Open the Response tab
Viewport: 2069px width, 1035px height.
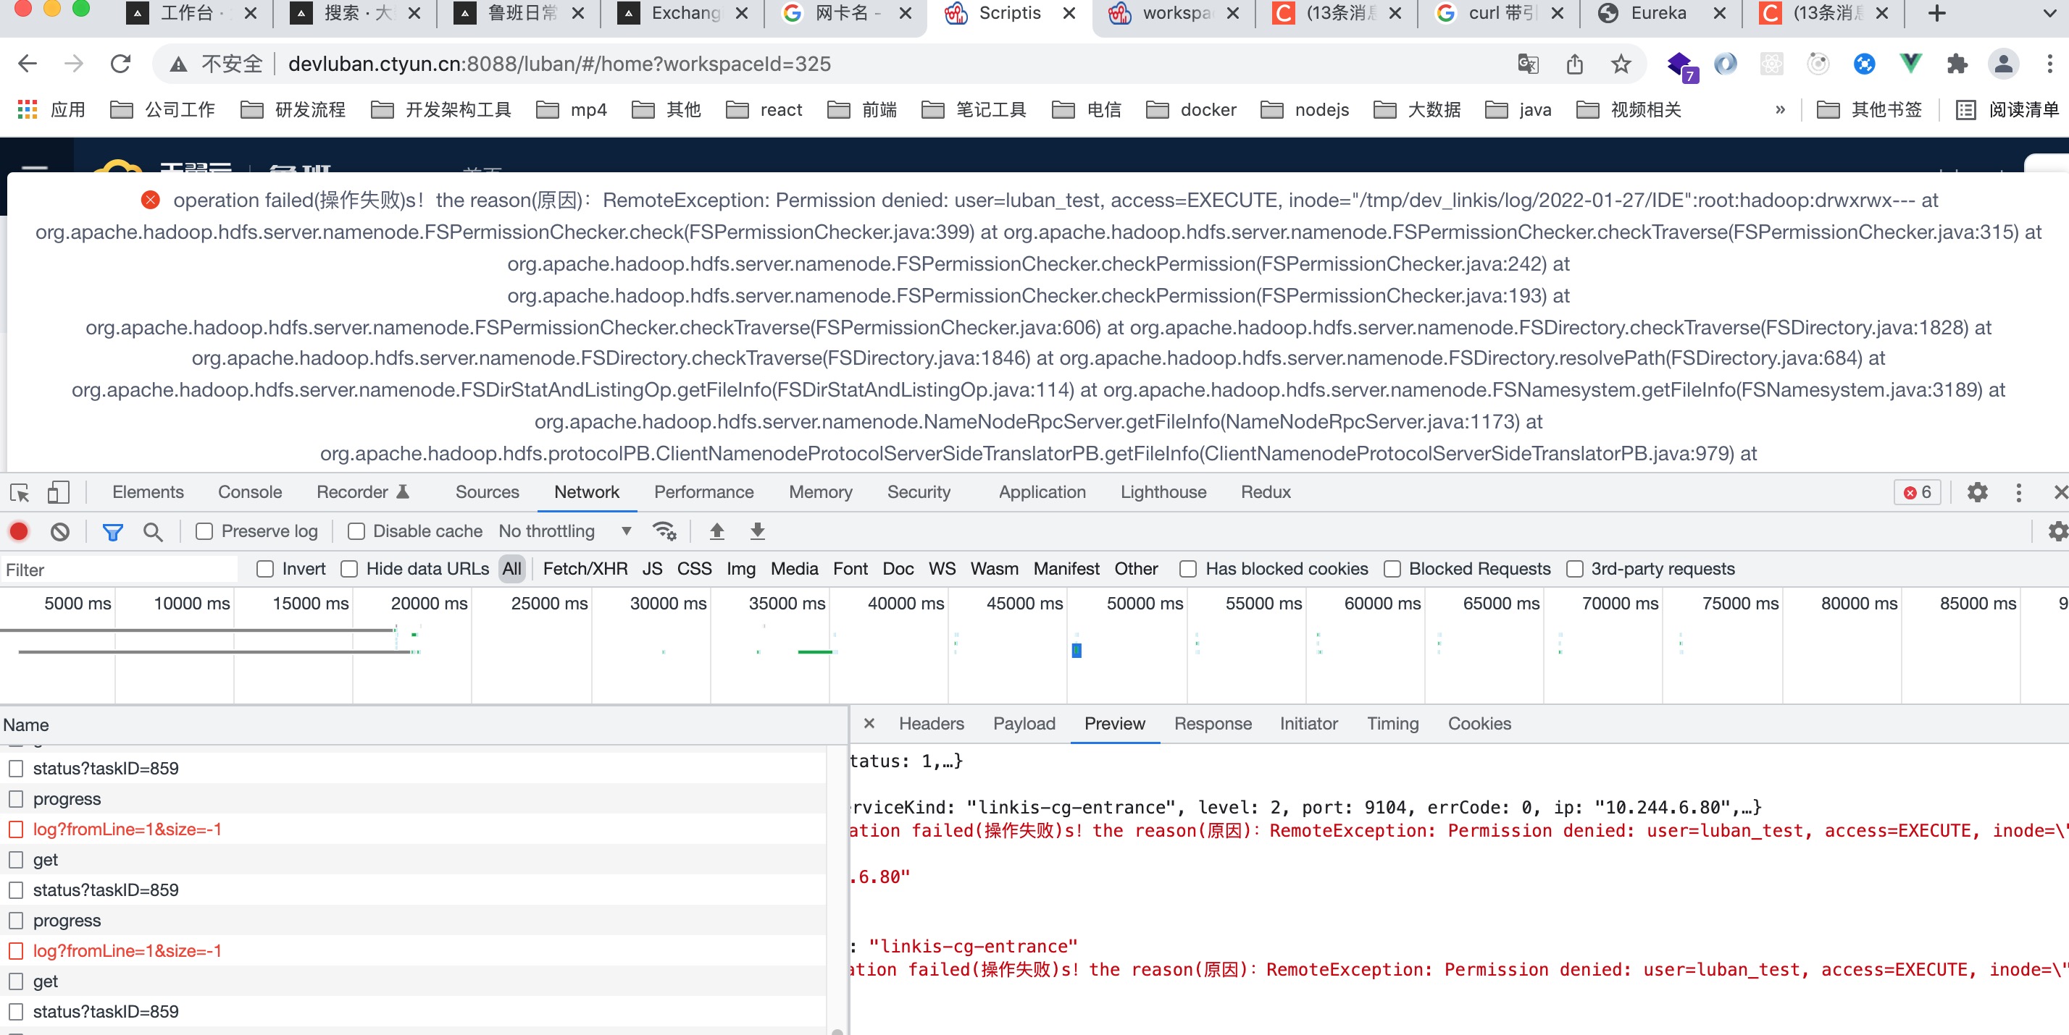[x=1213, y=724]
